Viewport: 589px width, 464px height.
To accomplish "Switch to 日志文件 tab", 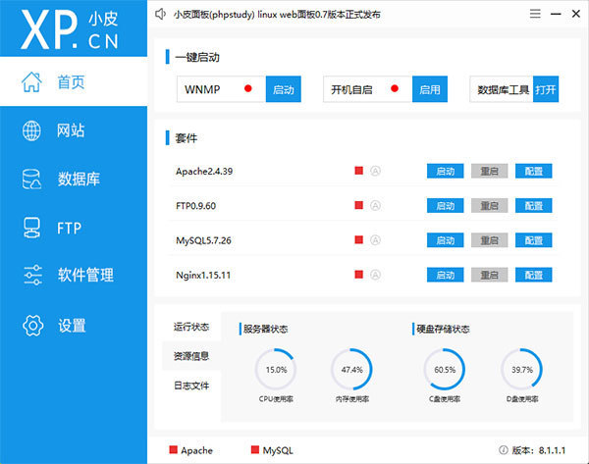I will point(191,386).
